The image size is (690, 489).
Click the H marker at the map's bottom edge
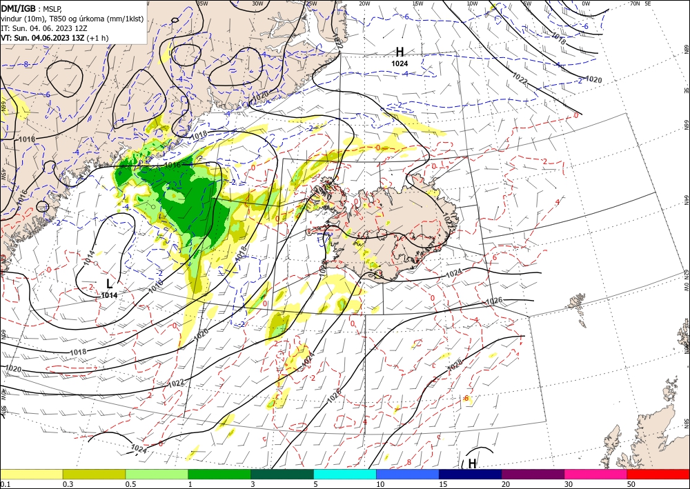472,464
